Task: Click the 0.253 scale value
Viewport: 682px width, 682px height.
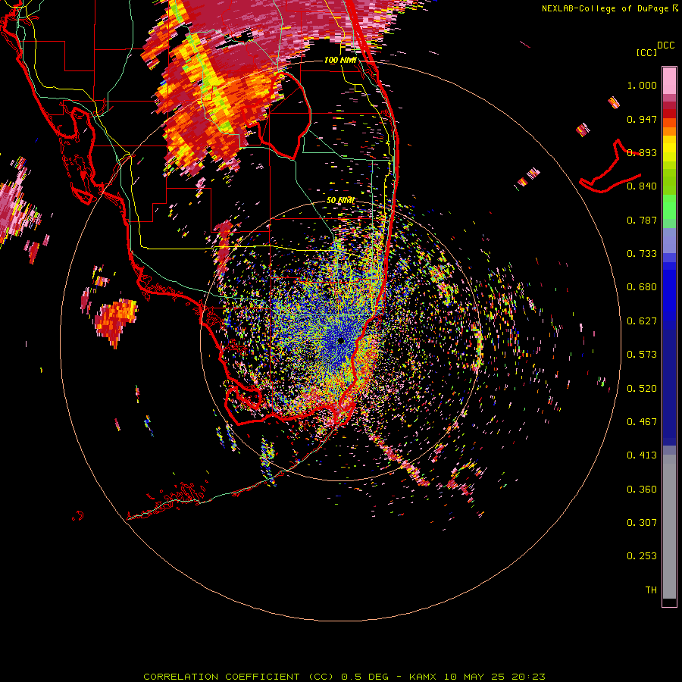Action: [x=642, y=556]
